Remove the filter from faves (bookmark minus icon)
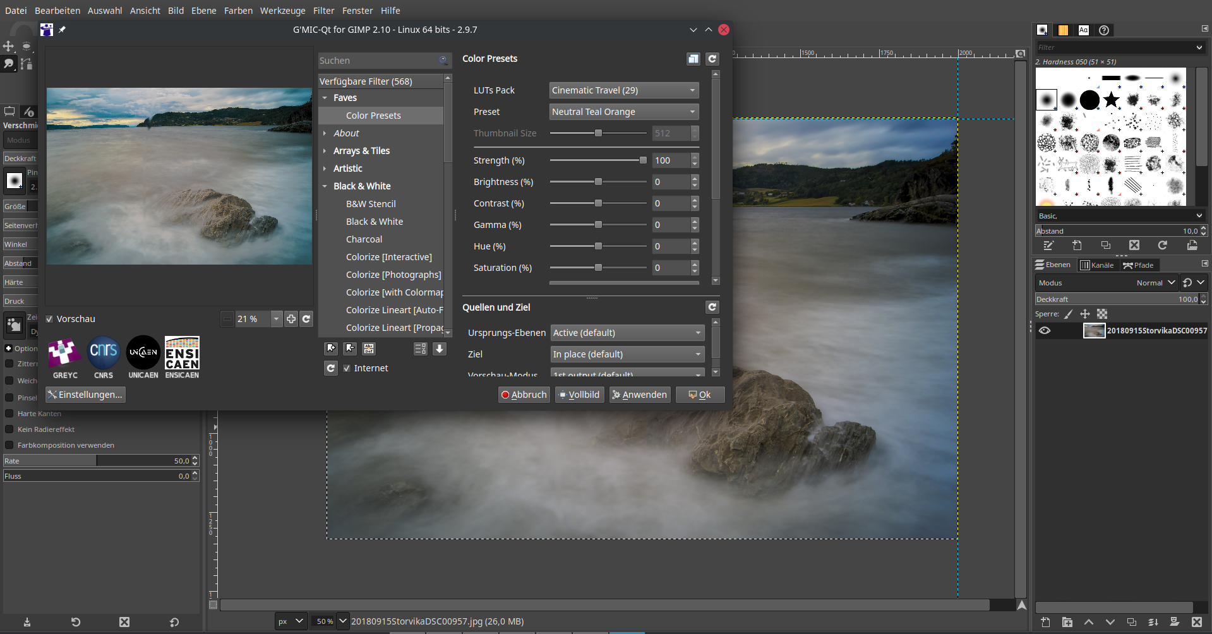 tap(350, 349)
